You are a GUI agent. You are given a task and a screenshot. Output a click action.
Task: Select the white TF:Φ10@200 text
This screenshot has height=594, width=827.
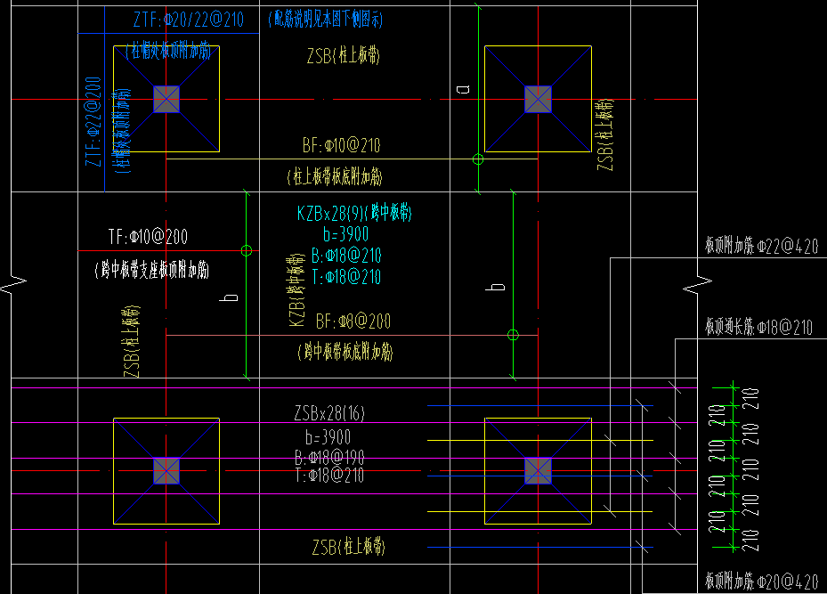click(148, 236)
